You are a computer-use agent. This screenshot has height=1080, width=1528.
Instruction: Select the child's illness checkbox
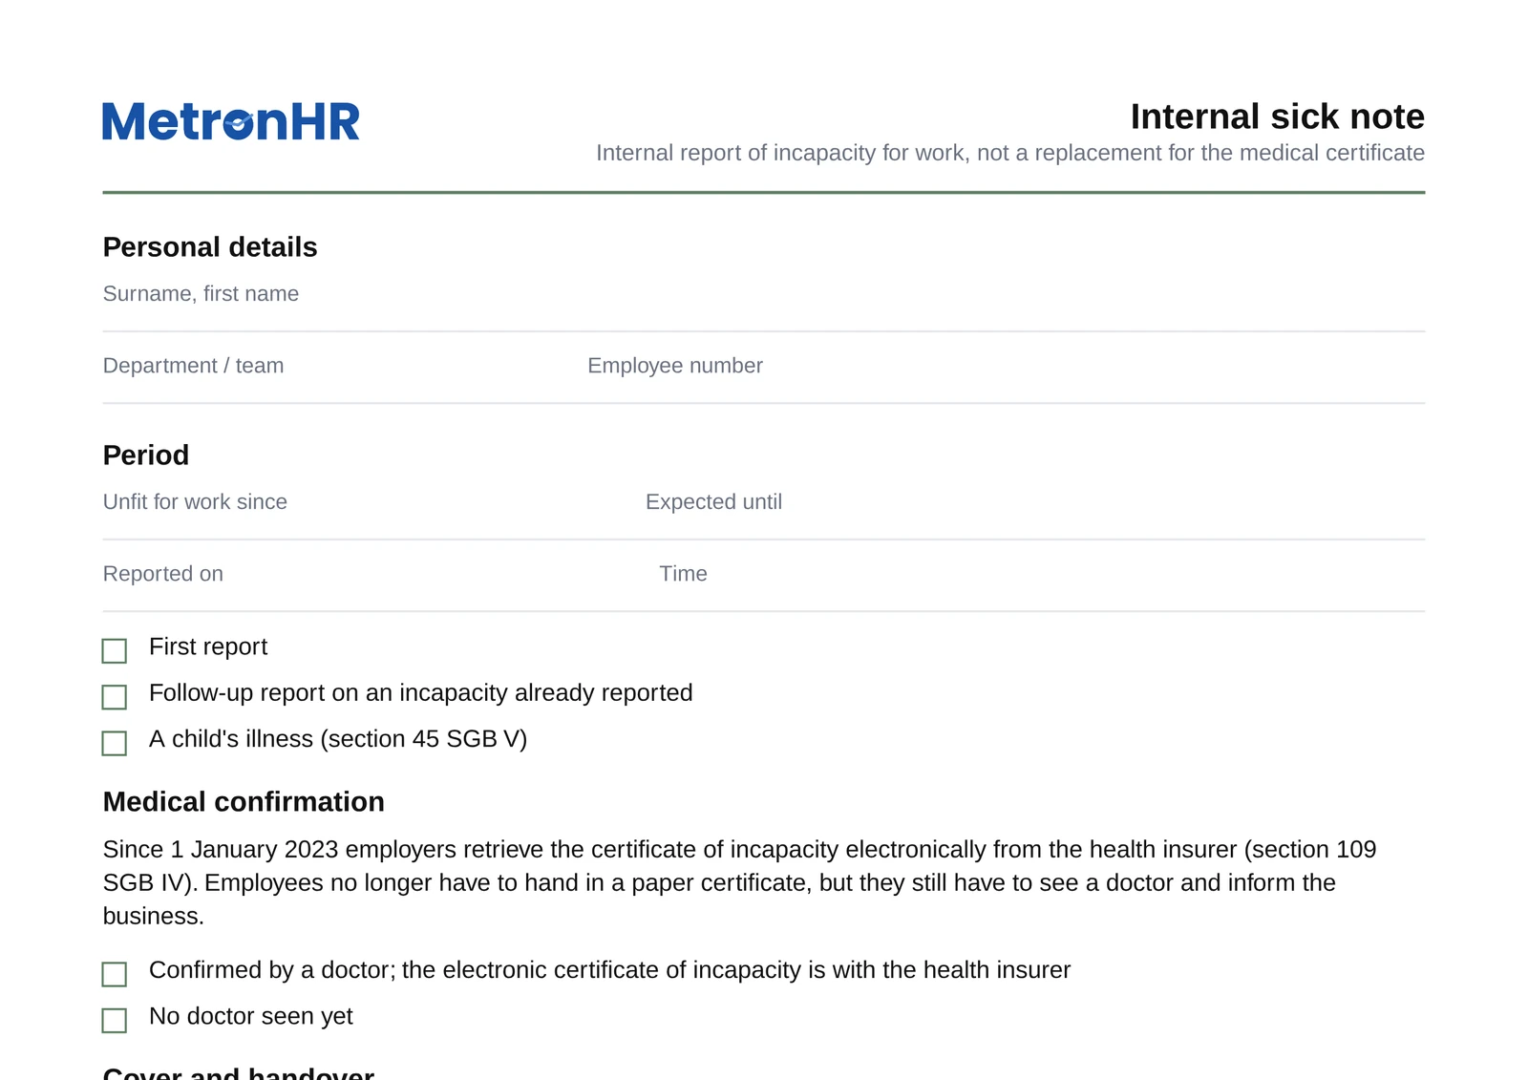[115, 743]
